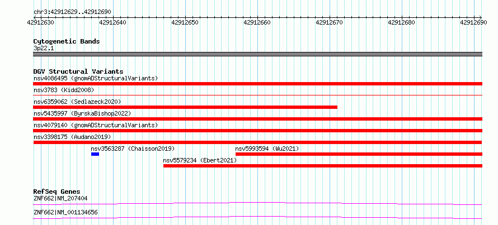The image size is (498, 225).
Task: Click the chr3:42912629..42912690 region label
Action: pyautogui.click(x=72, y=12)
